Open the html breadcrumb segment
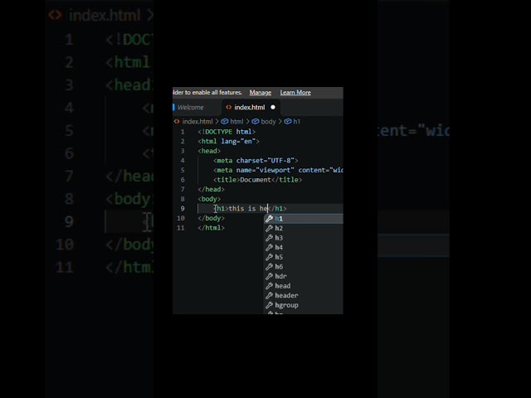 click(236, 122)
